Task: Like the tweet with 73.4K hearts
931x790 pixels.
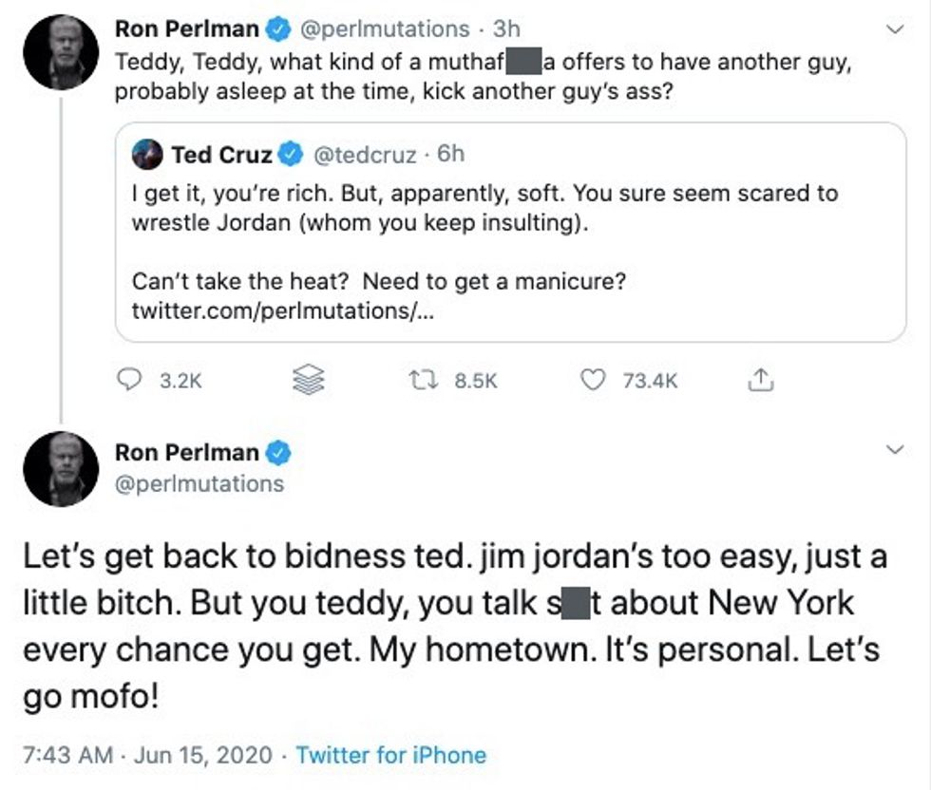Action: pyautogui.click(x=592, y=380)
